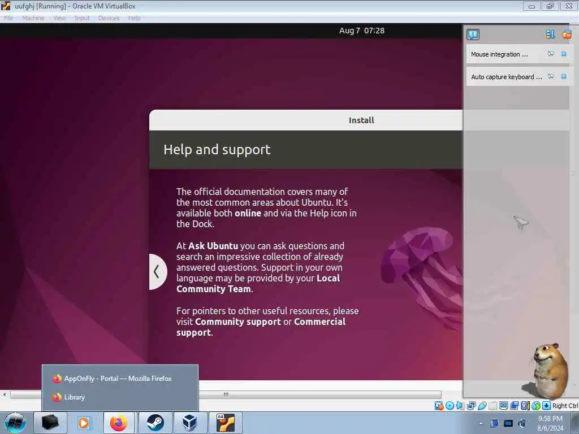Click the shared folders status icon

pos(492,406)
